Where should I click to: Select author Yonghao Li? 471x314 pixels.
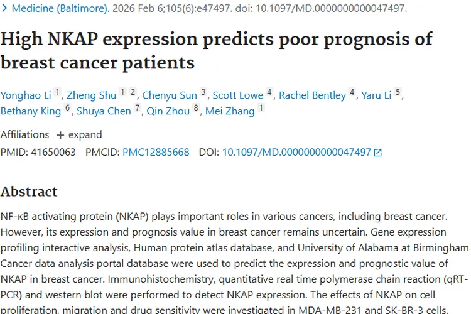(x=26, y=95)
